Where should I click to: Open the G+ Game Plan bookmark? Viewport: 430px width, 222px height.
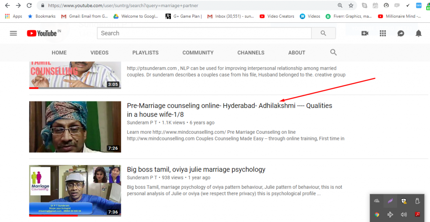(x=184, y=16)
